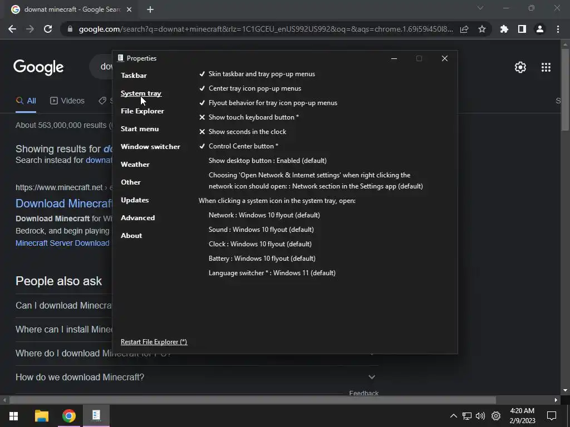Viewport: 570px width, 427px height.
Task: Click the Properties app taskbar icon
Action: pos(96,416)
